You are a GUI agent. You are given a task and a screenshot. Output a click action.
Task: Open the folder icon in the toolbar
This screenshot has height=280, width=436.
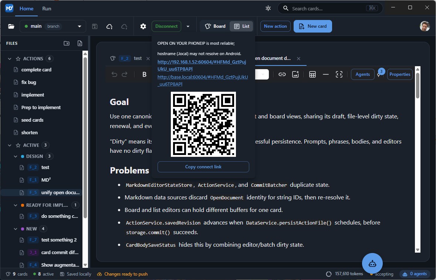(11, 26)
